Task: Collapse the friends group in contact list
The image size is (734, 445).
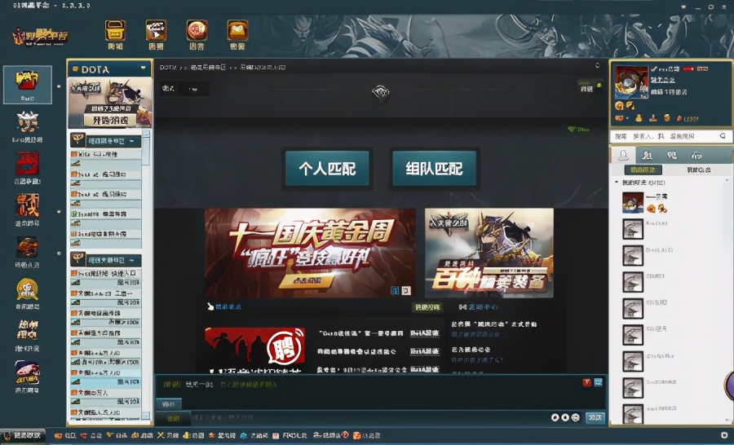Action: coord(617,182)
